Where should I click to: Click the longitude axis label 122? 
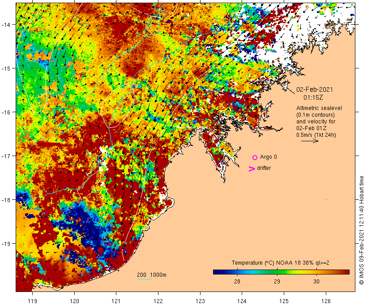tap(158, 301)
